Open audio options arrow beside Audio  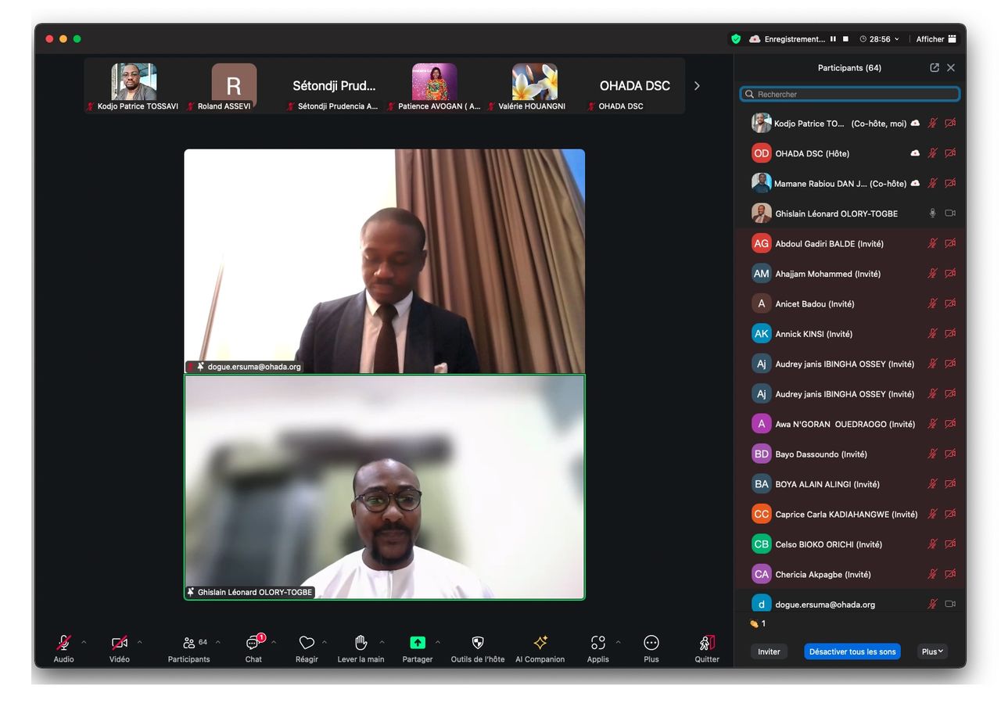point(84,643)
